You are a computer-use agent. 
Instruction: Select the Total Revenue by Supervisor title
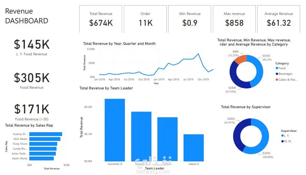pos(246,107)
